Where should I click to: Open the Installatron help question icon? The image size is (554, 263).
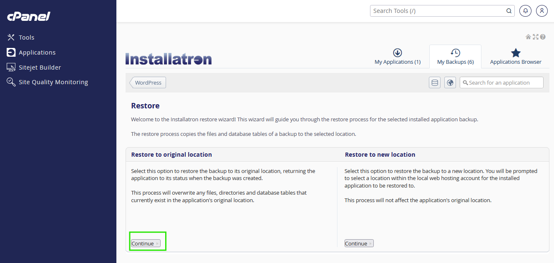coord(543,37)
